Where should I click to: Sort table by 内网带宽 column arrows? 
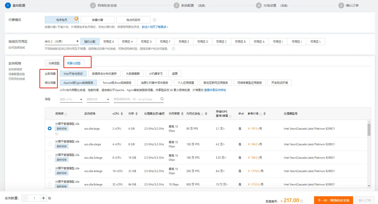[183, 114]
